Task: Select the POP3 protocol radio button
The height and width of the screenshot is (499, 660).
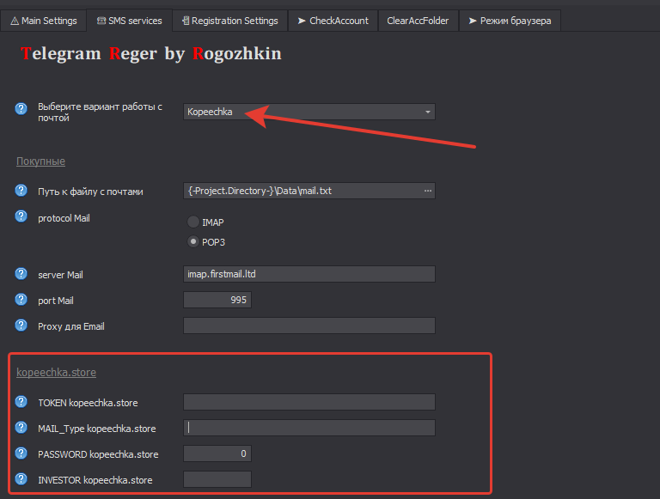Action: click(x=193, y=241)
